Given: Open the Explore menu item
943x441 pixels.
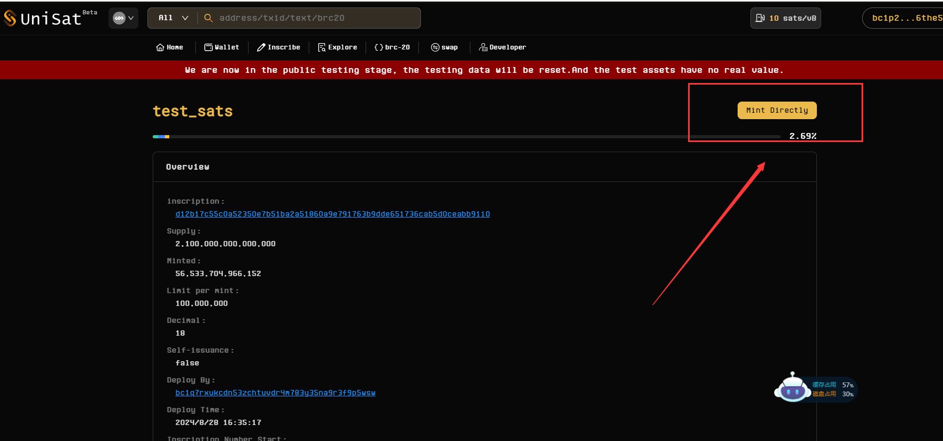Looking at the screenshot, I should coord(337,47).
